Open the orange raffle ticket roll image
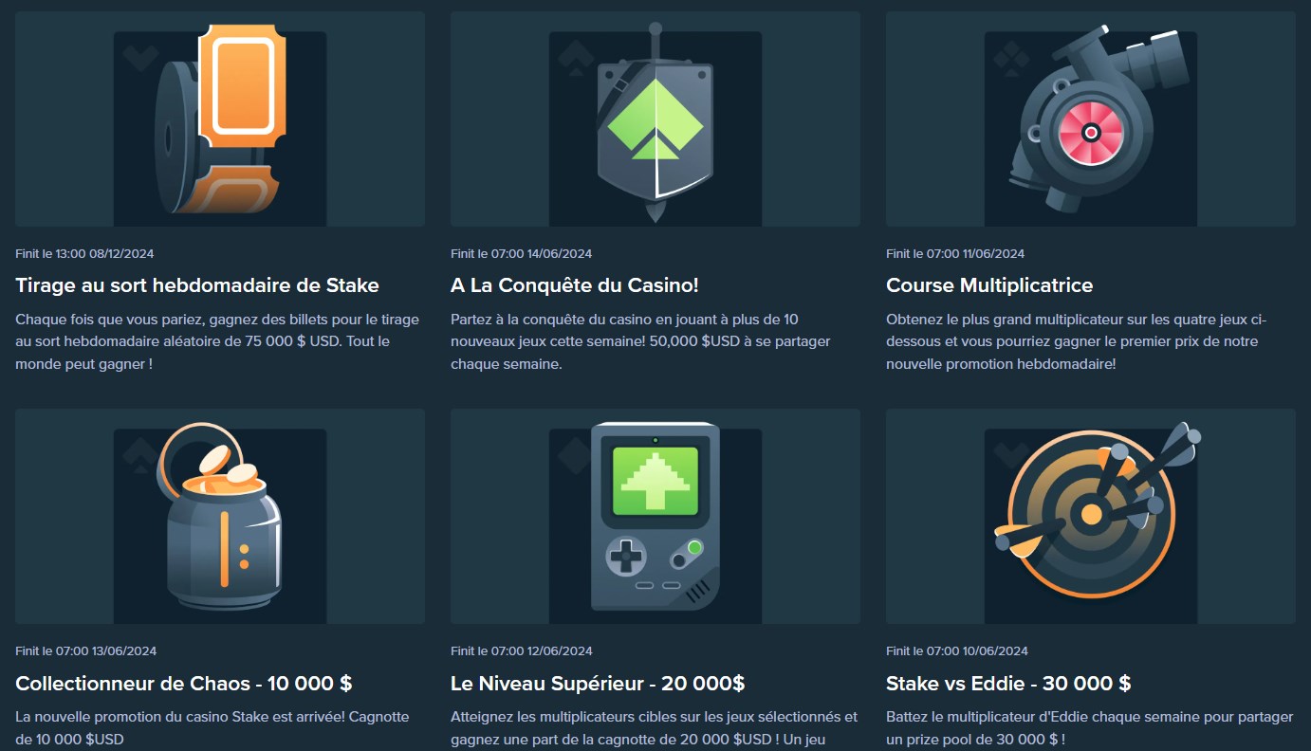This screenshot has width=1311, height=751. click(220, 119)
